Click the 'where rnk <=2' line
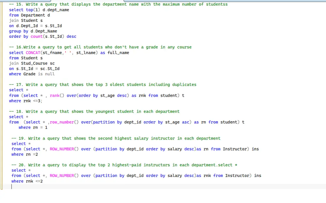This screenshot has height=203, width=326. tap(27, 181)
